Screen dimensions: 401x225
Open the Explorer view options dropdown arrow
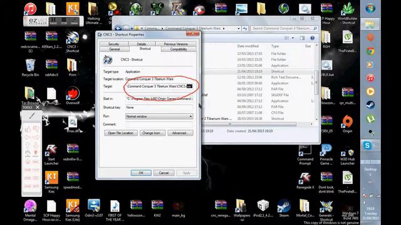pos(293,38)
